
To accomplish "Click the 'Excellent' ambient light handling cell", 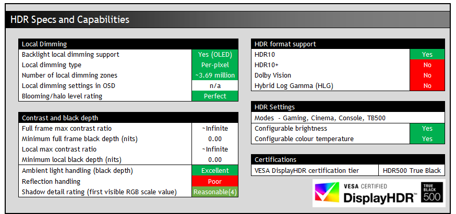I will pos(215,171).
